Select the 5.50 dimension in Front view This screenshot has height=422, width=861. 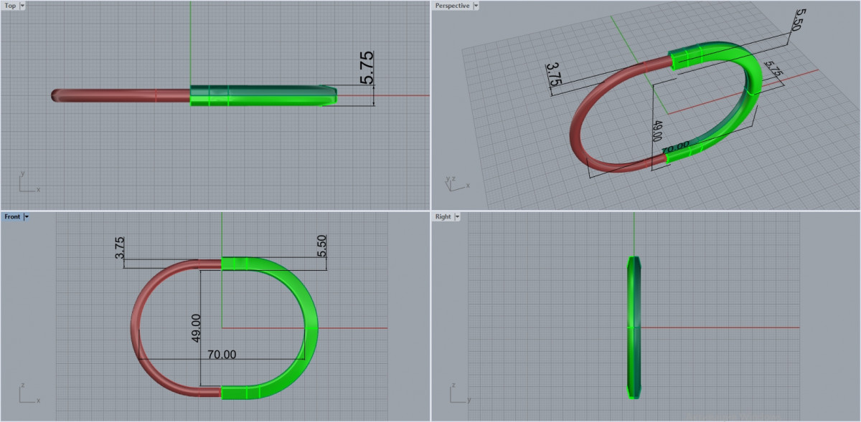[321, 246]
